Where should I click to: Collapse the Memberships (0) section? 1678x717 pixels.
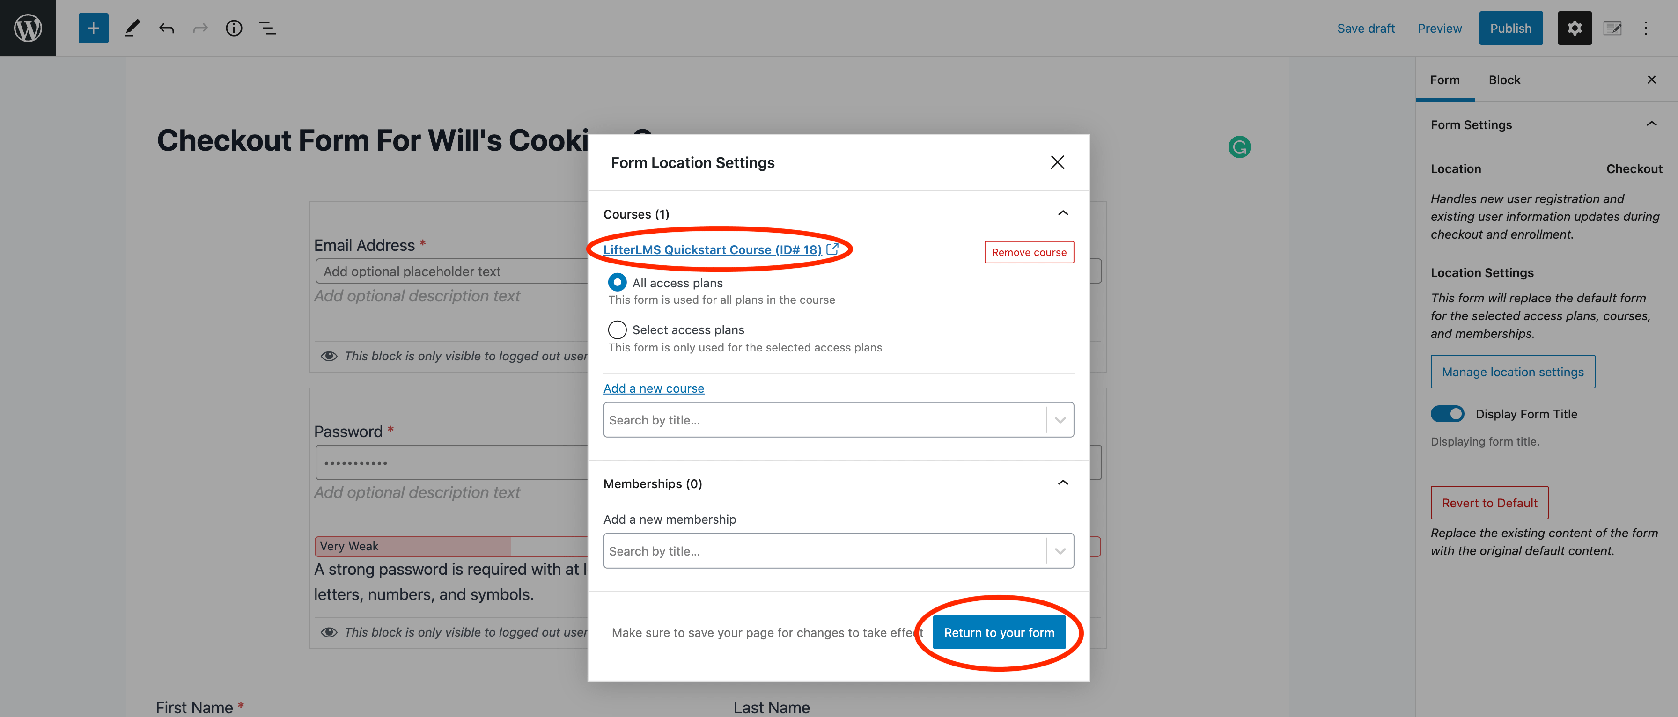[1062, 483]
